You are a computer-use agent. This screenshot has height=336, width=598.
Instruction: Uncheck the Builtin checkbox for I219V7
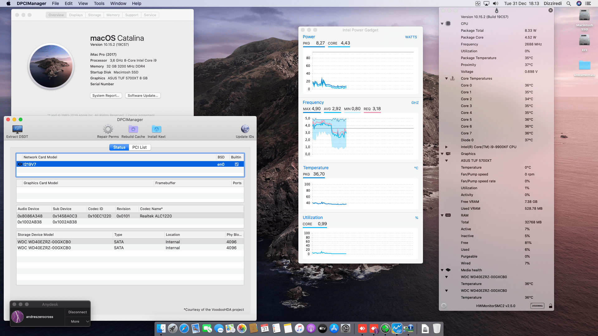(x=237, y=164)
